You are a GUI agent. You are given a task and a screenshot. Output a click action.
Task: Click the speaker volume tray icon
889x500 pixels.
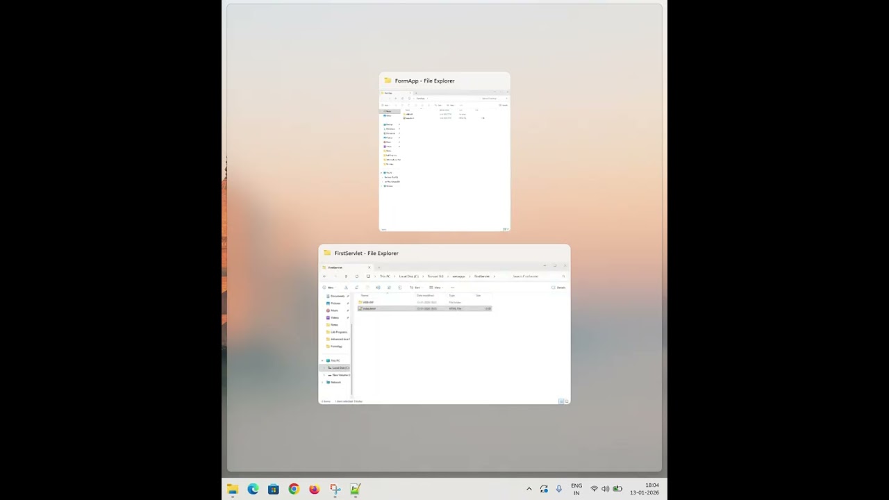(x=606, y=489)
